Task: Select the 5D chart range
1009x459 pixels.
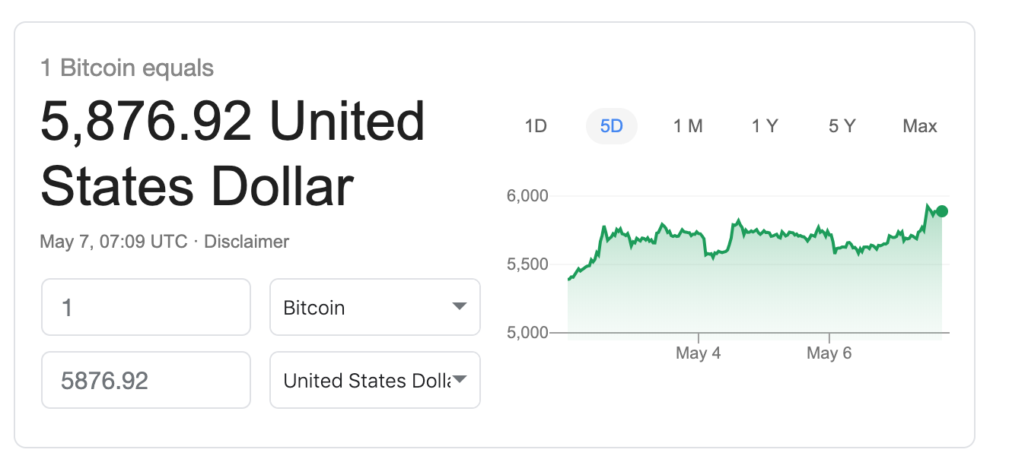Action: tap(611, 126)
